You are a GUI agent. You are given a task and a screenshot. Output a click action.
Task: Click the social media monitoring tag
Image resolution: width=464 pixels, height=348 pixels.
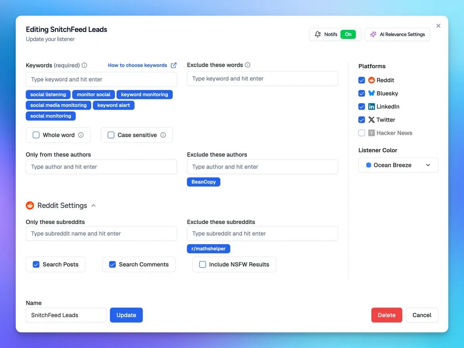(58, 105)
